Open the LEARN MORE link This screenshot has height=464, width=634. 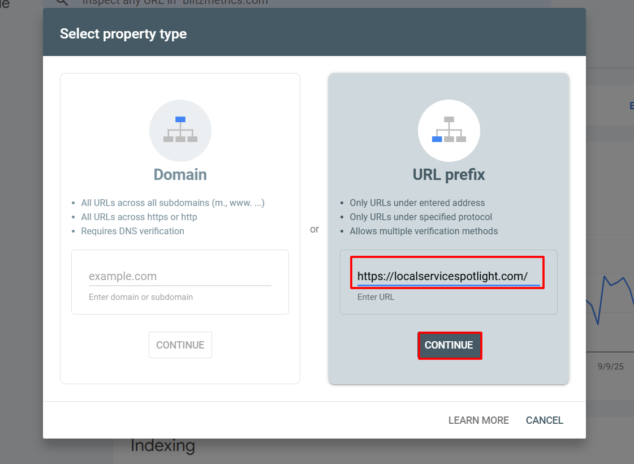(x=478, y=420)
